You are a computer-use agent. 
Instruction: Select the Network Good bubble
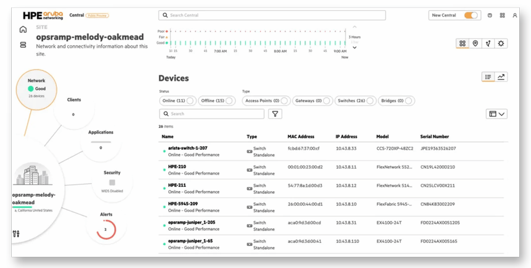[36, 89]
